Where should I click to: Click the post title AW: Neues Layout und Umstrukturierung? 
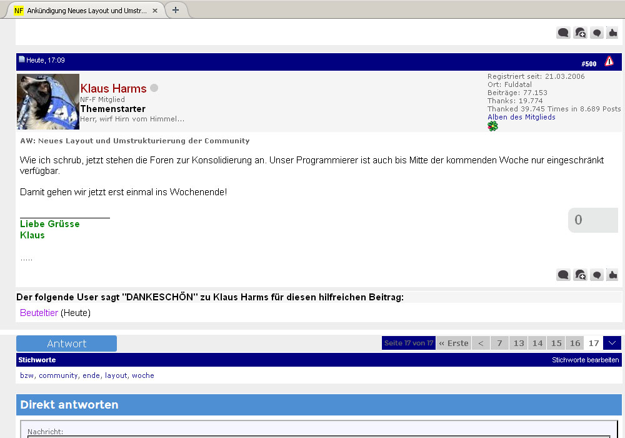(x=135, y=141)
